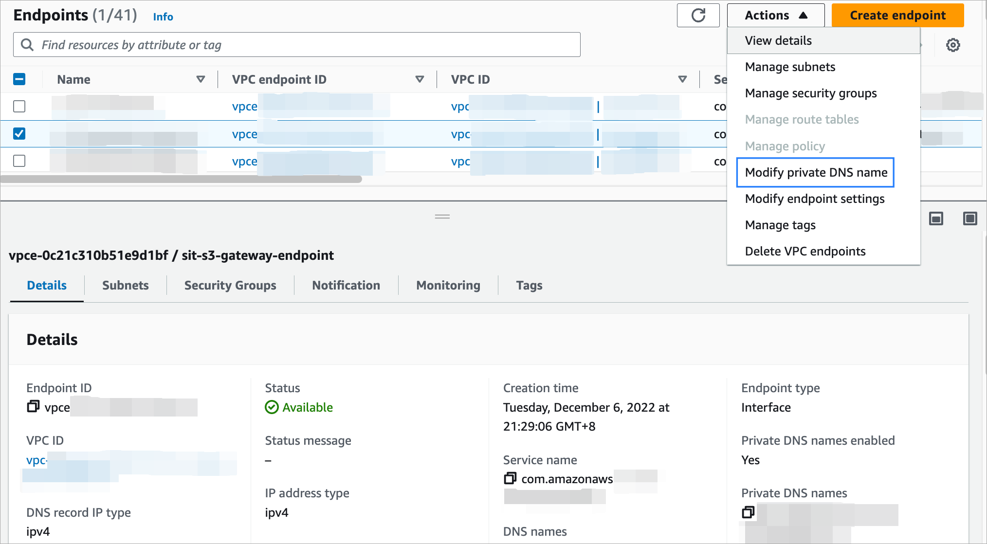The width and height of the screenshot is (987, 544).
Task: Copy the Service name value
Action: tap(510, 478)
